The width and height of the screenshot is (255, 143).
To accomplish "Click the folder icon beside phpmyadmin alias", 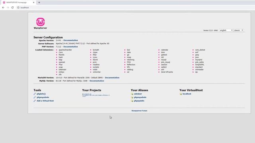I will coord(132,97).
